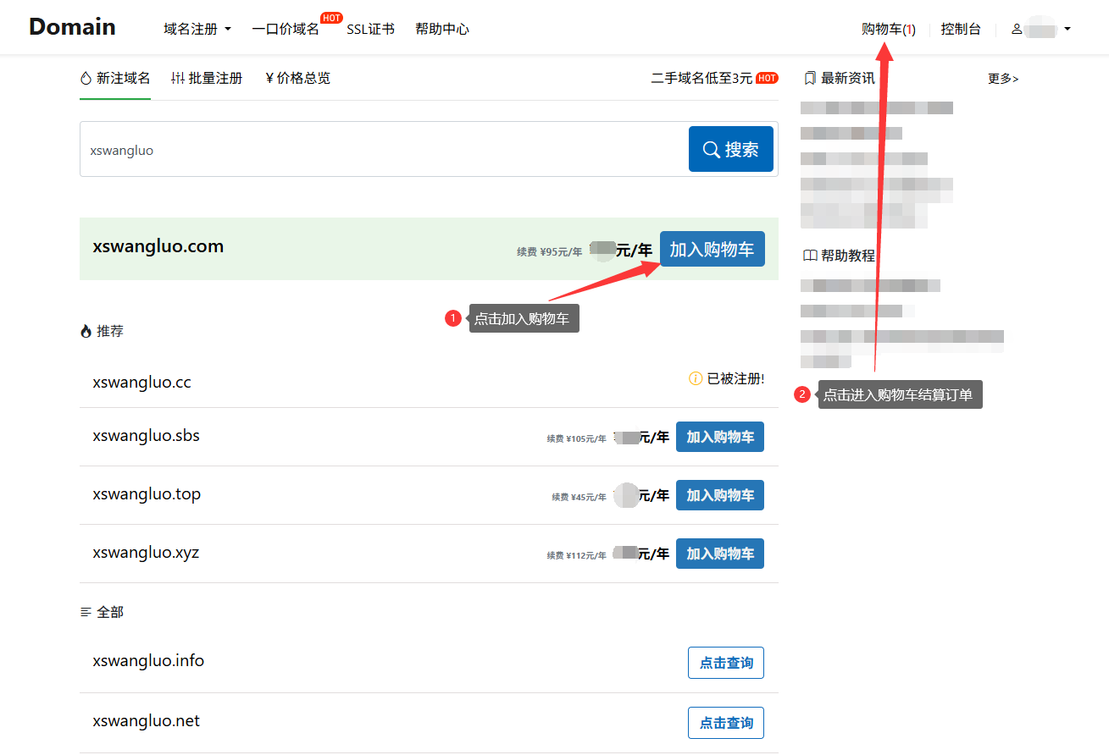Expand the 域名注册 dropdown menu
This screenshot has width=1109, height=755.
(x=197, y=29)
